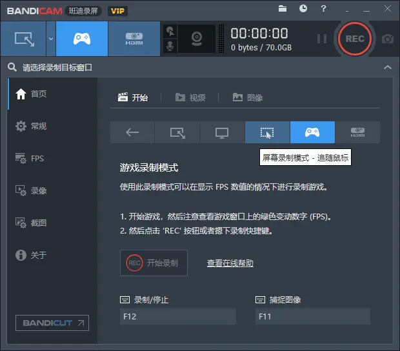Click the pause recording button
Screen dimensions: 400x351
coord(322,39)
